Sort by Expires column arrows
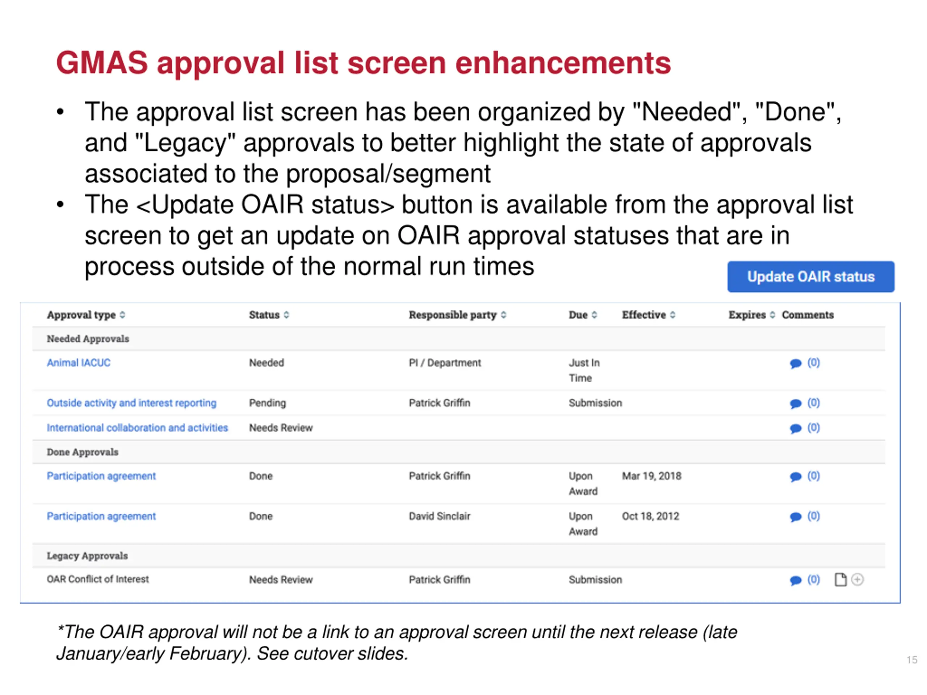The image size is (927, 695). pos(772,315)
